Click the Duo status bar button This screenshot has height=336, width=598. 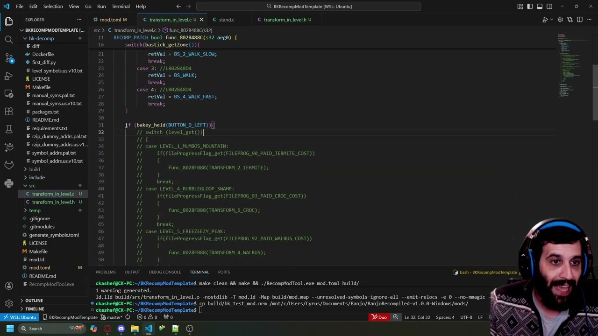(379, 317)
